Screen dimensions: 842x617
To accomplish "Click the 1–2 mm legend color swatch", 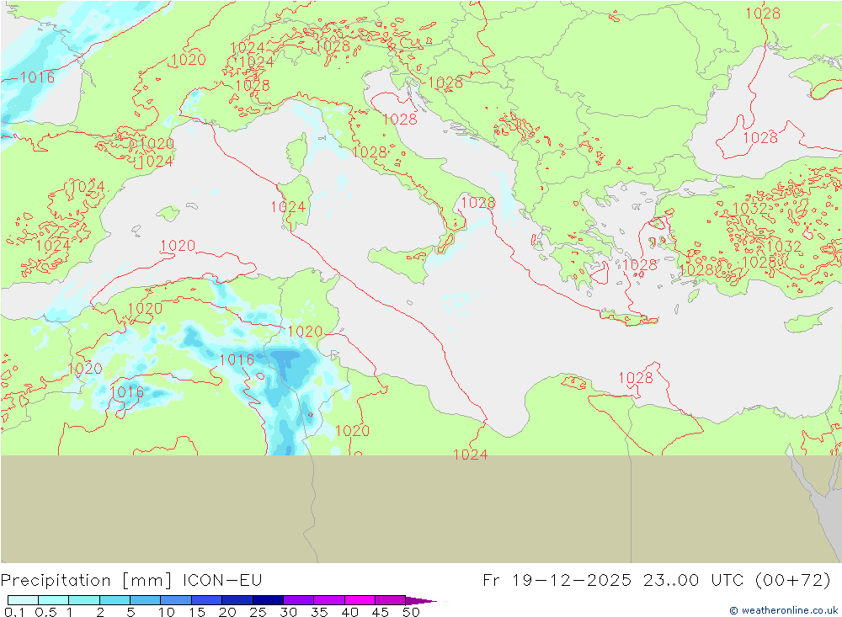I will (84, 600).
